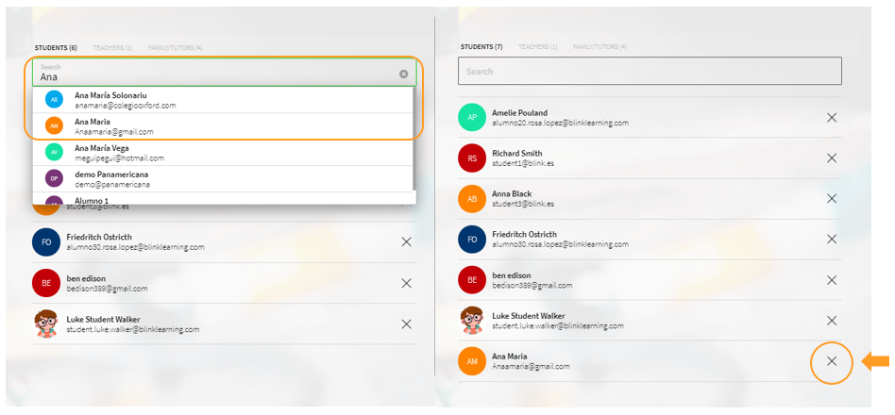Viewport: 895px width, 415px height.
Task: Click the empty Search field on right
Action: 650,72
